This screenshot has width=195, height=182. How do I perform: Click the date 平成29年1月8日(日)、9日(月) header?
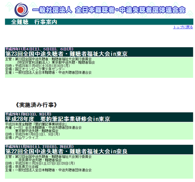[28, 114]
